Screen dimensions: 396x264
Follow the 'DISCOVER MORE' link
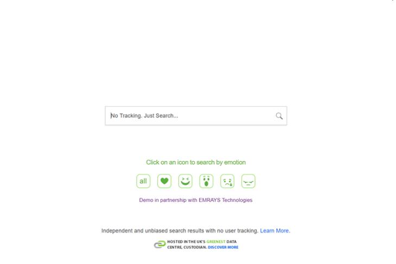tap(223, 247)
